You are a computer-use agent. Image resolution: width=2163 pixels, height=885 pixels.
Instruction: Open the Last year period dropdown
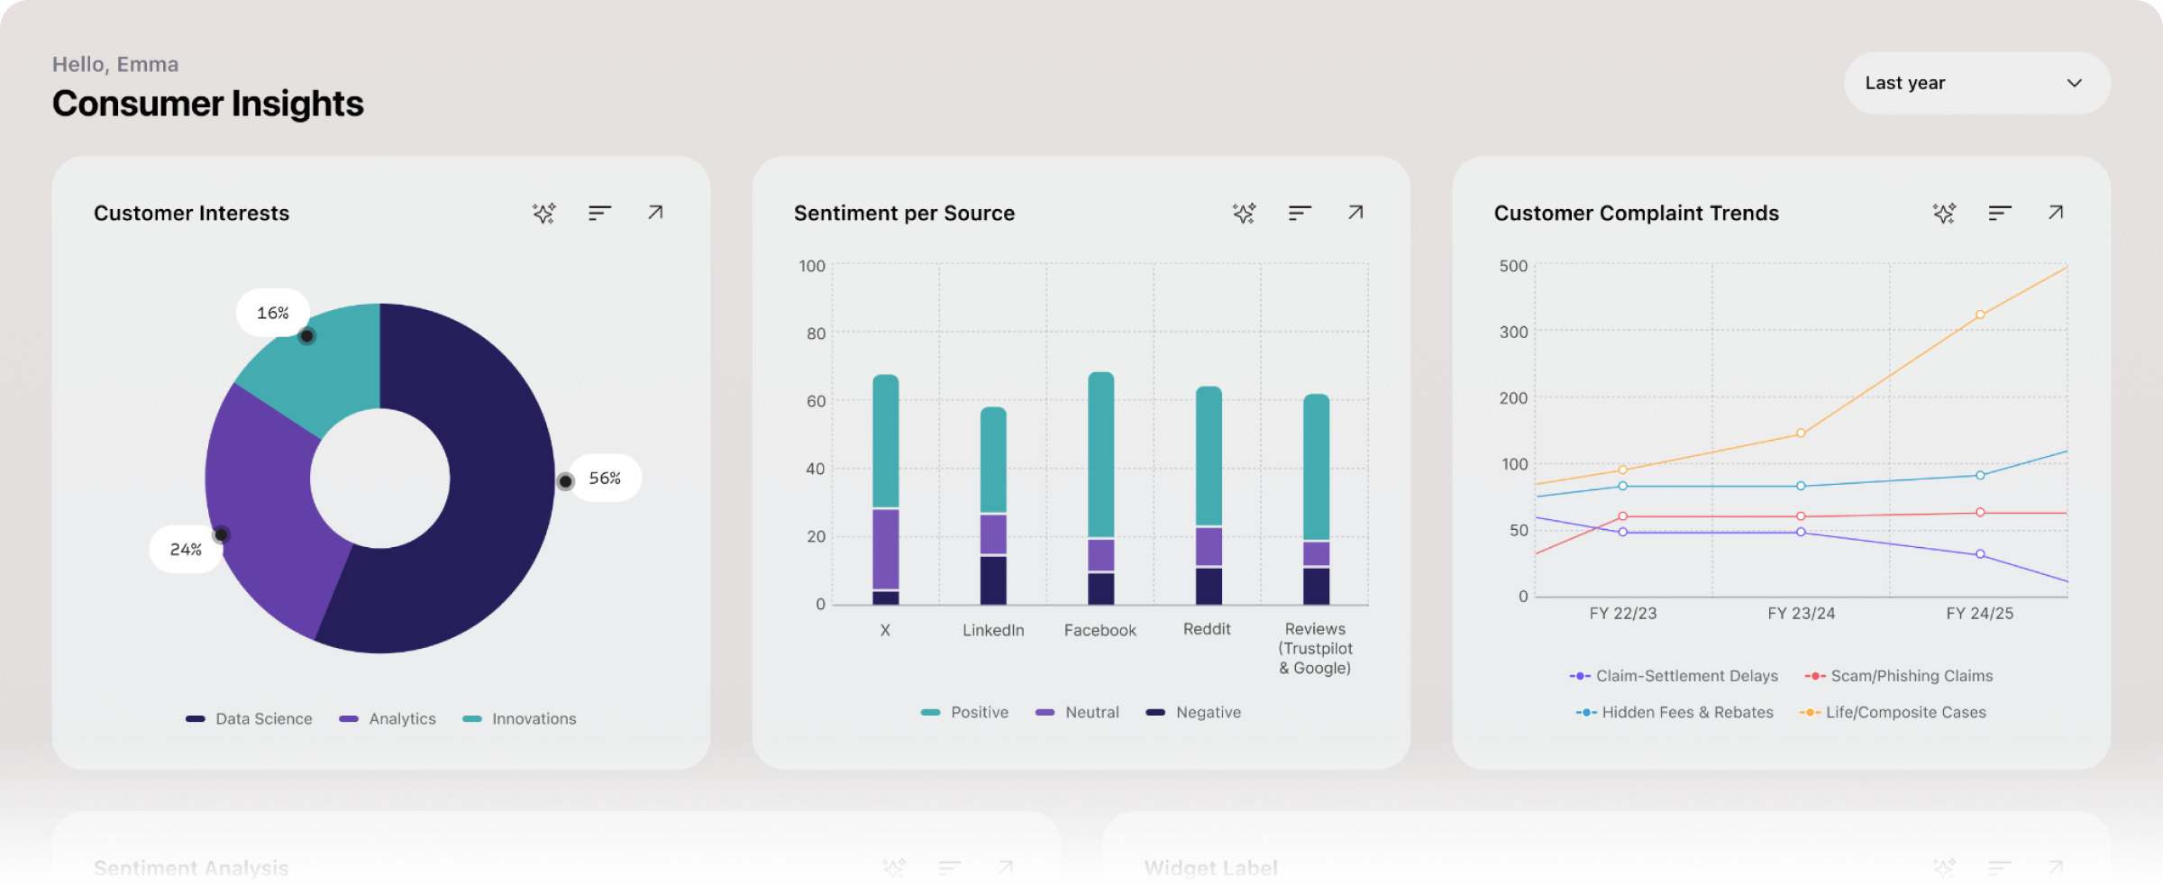1976,83
